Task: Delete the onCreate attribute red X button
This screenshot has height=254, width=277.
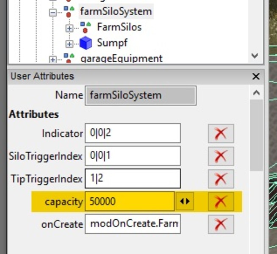Action: coord(221,224)
